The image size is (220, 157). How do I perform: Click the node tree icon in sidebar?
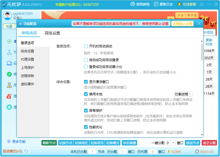pyautogui.click(x=9, y=52)
